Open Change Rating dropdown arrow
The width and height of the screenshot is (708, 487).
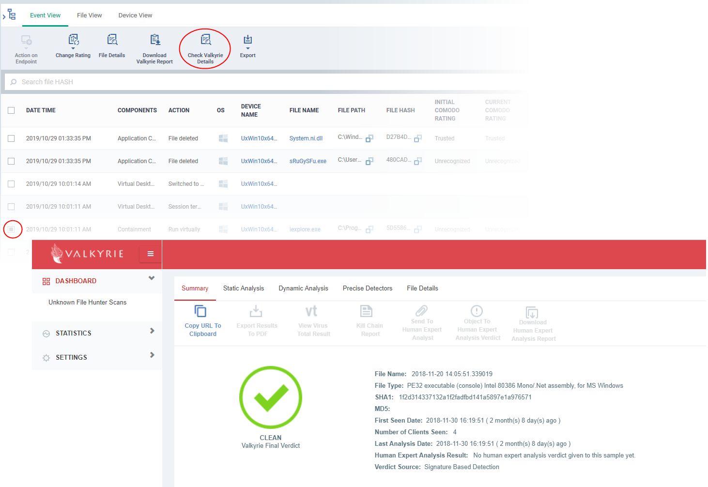point(73,48)
